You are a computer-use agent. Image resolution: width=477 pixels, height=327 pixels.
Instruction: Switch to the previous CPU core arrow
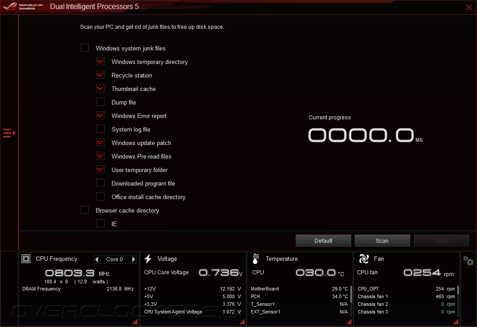[x=97, y=259]
